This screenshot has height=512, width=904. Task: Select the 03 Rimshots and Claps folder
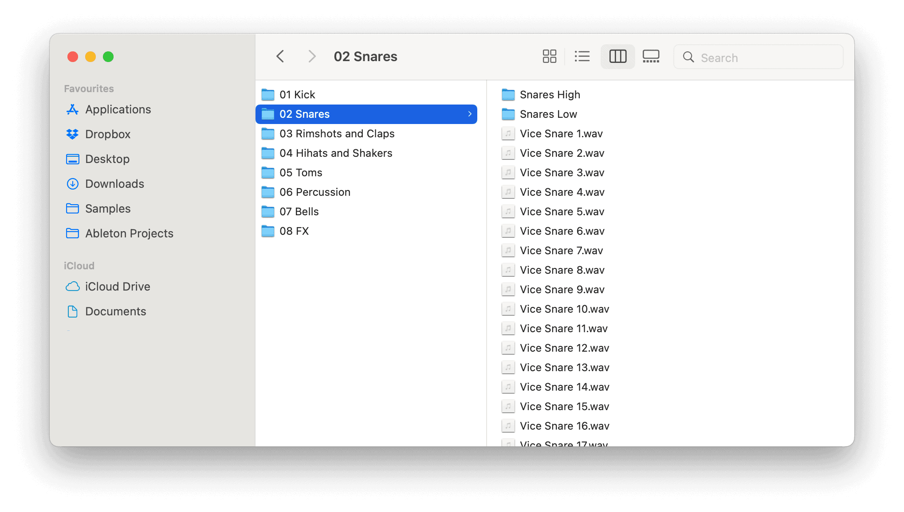coord(337,134)
